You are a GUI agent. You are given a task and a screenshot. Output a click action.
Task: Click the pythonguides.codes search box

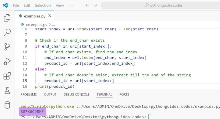point(161,5)
